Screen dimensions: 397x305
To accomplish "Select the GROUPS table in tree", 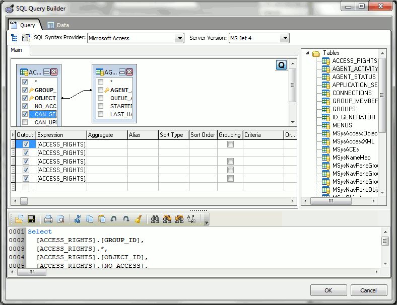I will (x=344, y=109).
